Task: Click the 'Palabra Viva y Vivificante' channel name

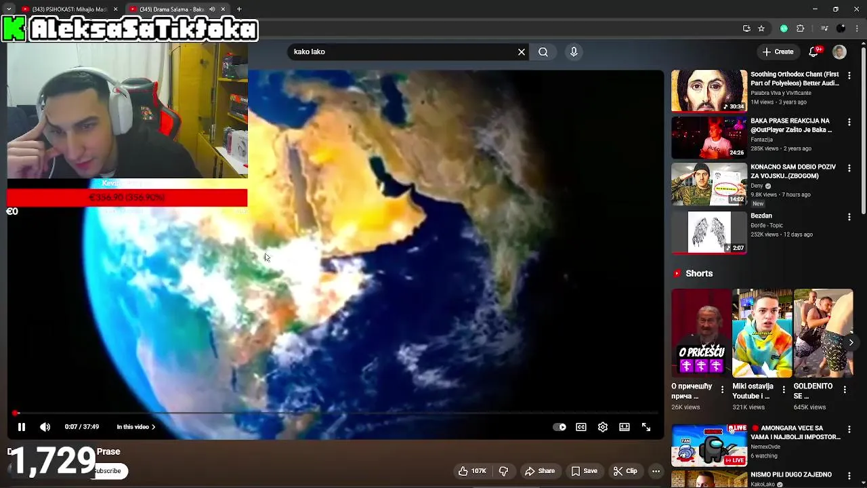Action: 780,93
